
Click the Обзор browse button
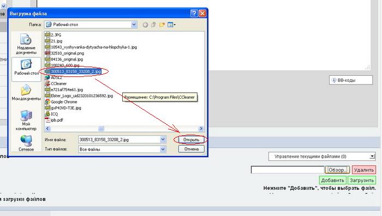[337, 170]
